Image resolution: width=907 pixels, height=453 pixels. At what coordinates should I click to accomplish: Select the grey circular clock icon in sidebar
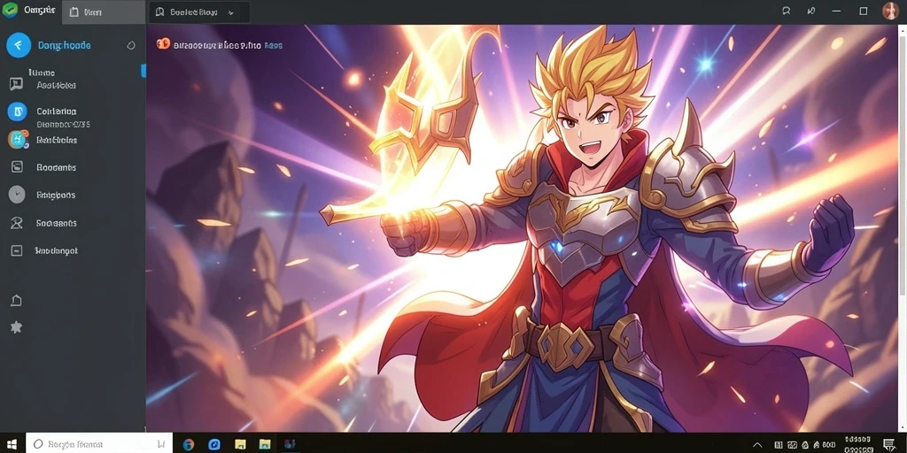pyautogui.click(x=17, y=195)
